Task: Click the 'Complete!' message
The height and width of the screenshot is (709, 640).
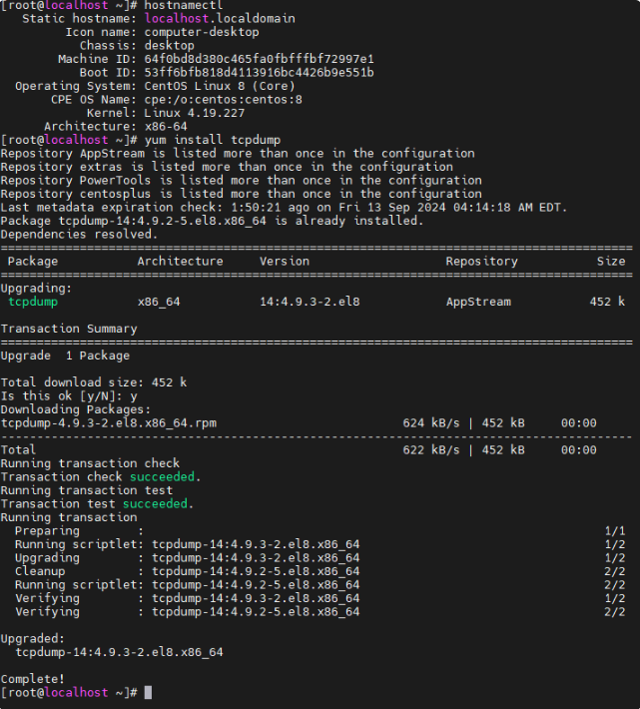Action: click(x=33, y=679)
